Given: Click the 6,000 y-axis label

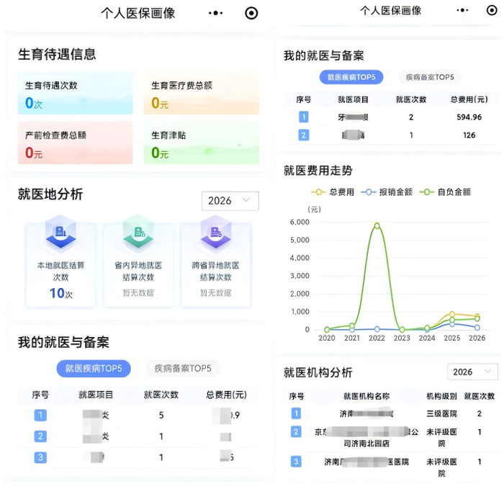Looking at the screenshot, I should tap(300, 222).
